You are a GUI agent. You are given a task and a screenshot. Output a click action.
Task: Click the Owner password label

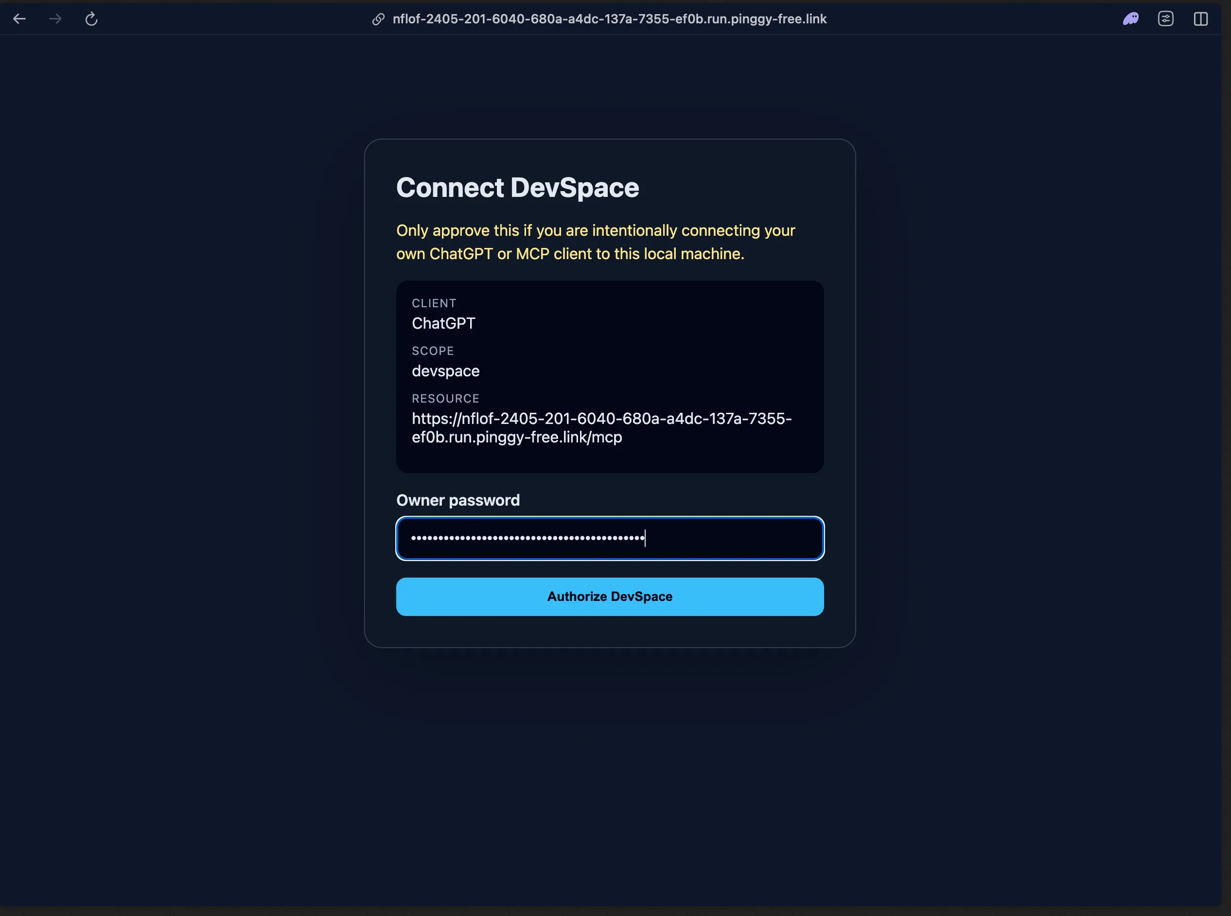[458, 500]
